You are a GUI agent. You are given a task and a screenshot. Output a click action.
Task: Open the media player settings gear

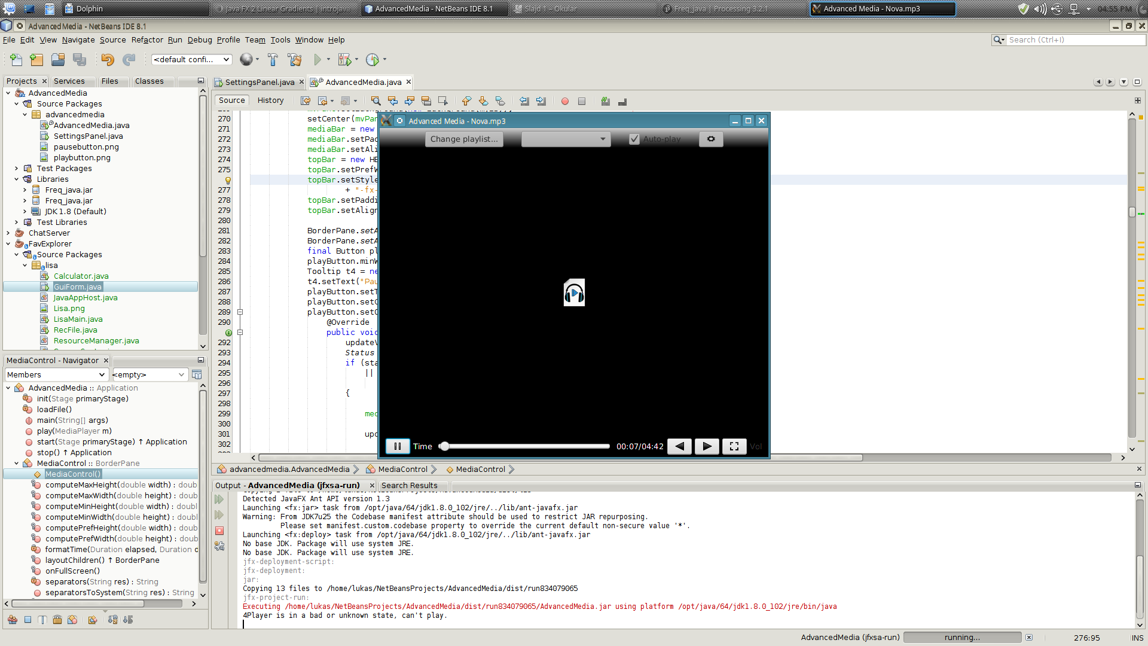tap(711, 139)
